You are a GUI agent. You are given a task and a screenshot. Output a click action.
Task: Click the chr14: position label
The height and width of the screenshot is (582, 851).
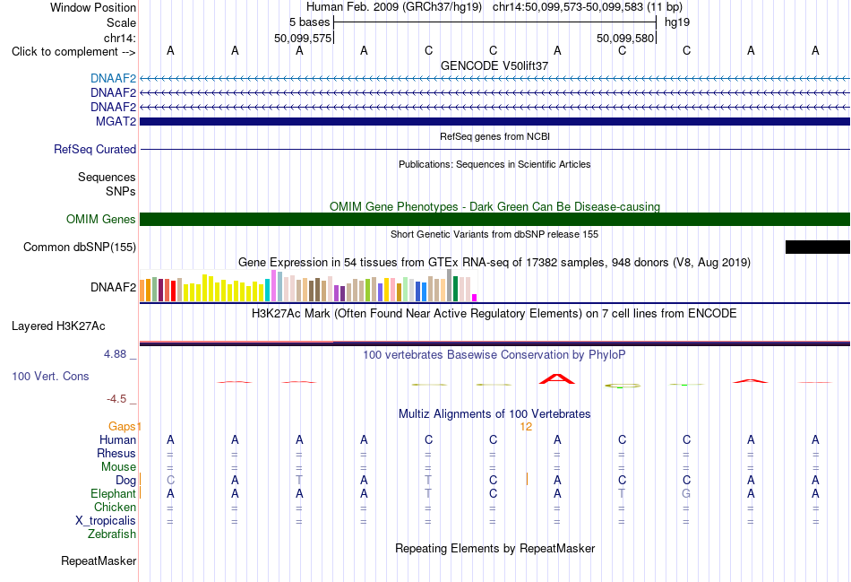click(x=120, y=38)
